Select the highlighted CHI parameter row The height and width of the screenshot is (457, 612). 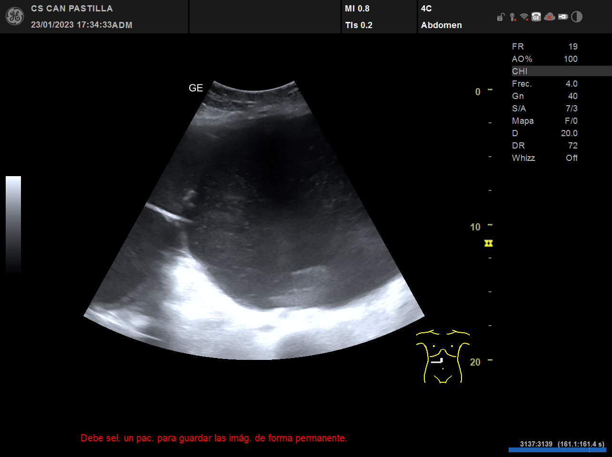pos(561,71)
